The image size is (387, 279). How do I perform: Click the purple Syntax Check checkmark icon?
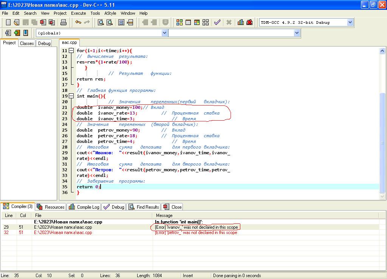(x=217, y=23)
